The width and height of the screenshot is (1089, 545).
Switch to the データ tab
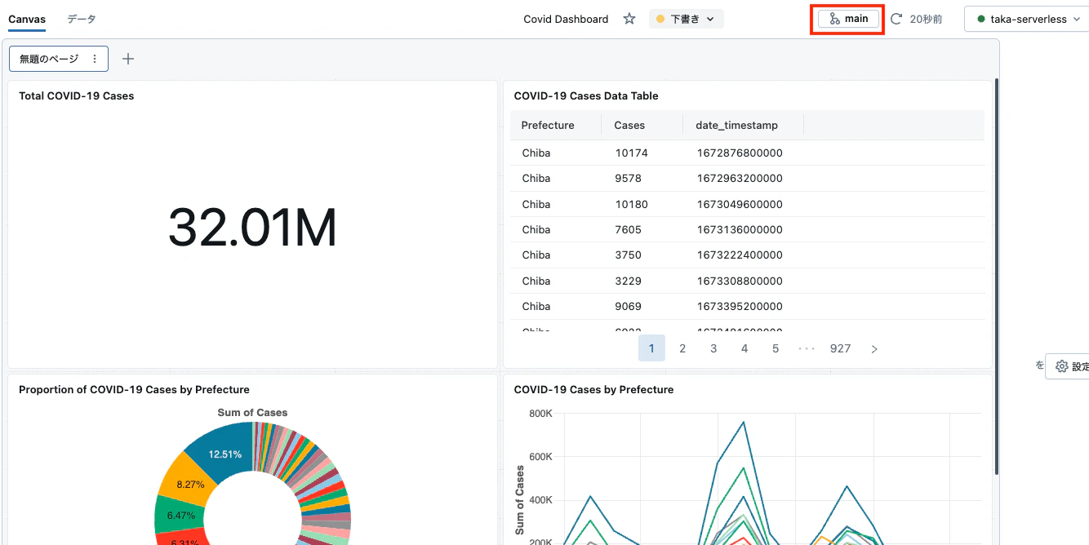(x=82, y=19)
